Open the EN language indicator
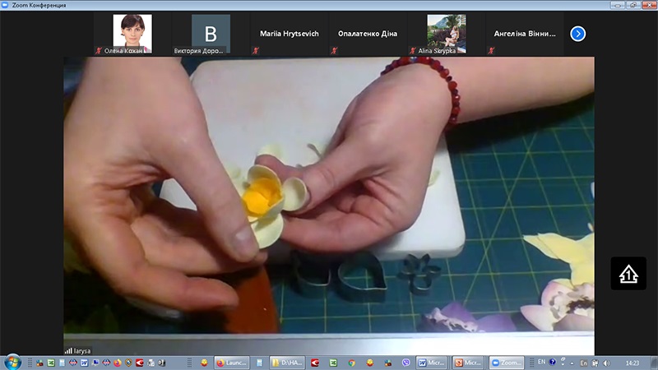 tap(541, 362)
